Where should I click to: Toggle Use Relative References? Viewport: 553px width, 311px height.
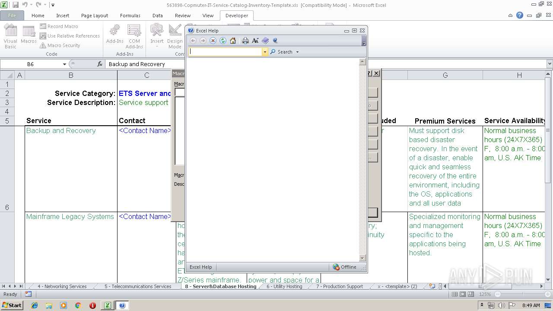coord(70,36)
